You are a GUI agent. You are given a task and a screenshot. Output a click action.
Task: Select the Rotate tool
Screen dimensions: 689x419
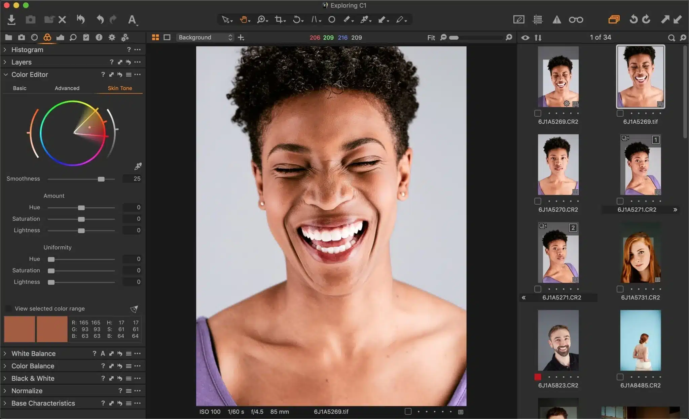coord(296,19)
